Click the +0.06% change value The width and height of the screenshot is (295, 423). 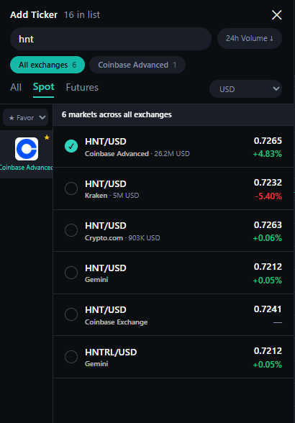tap(267, 238)
